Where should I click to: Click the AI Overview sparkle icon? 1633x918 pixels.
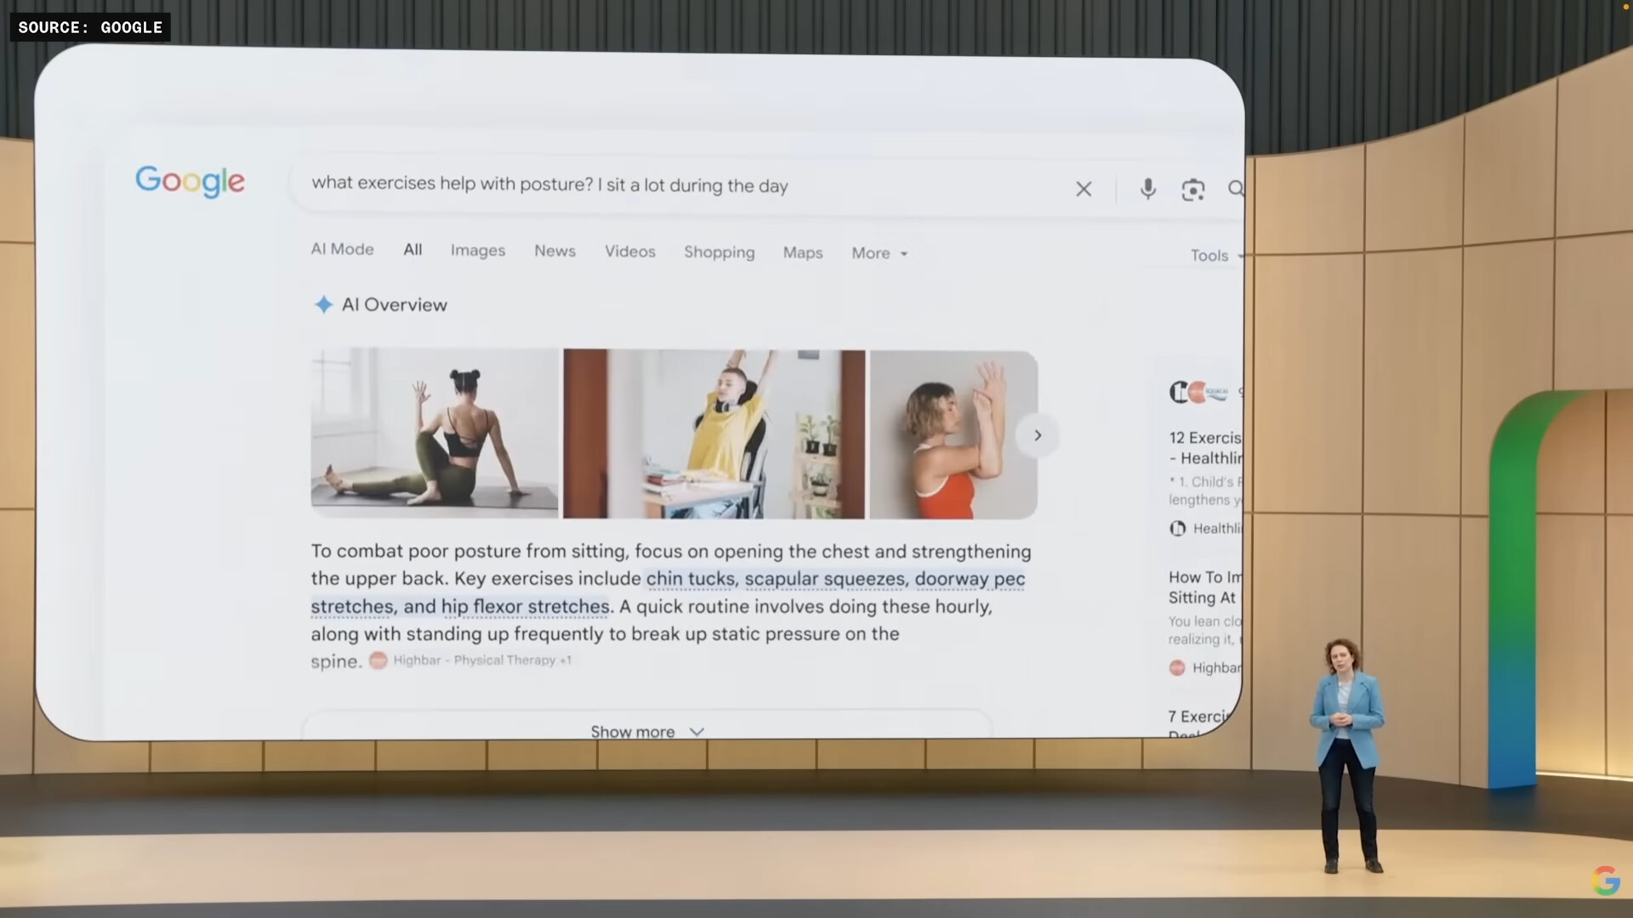click(x=323, y=304)
